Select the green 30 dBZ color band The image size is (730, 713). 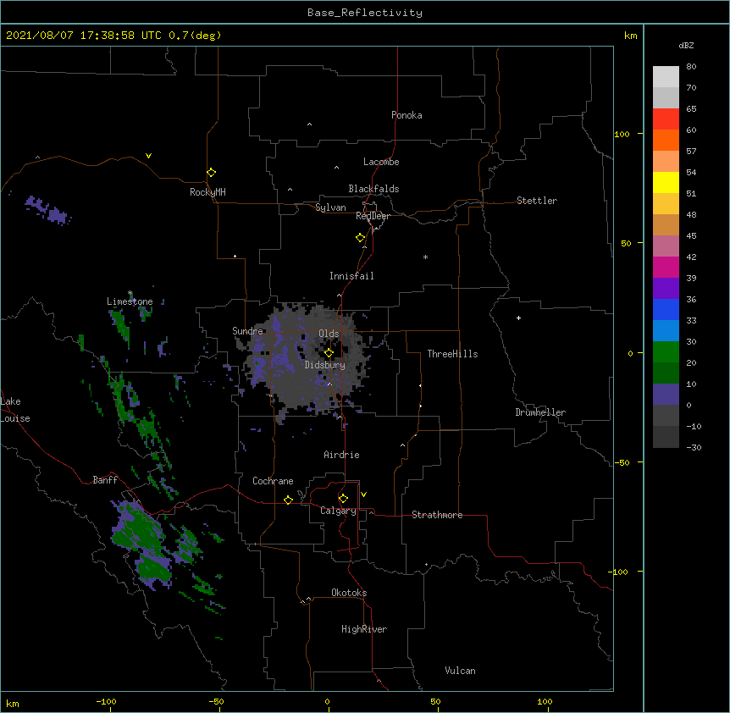[x=666, y=351]
